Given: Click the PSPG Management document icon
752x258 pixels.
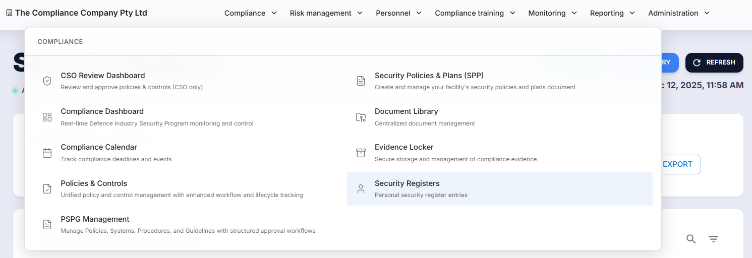Looking at the screenshot, I should click(x=47, y=225).
